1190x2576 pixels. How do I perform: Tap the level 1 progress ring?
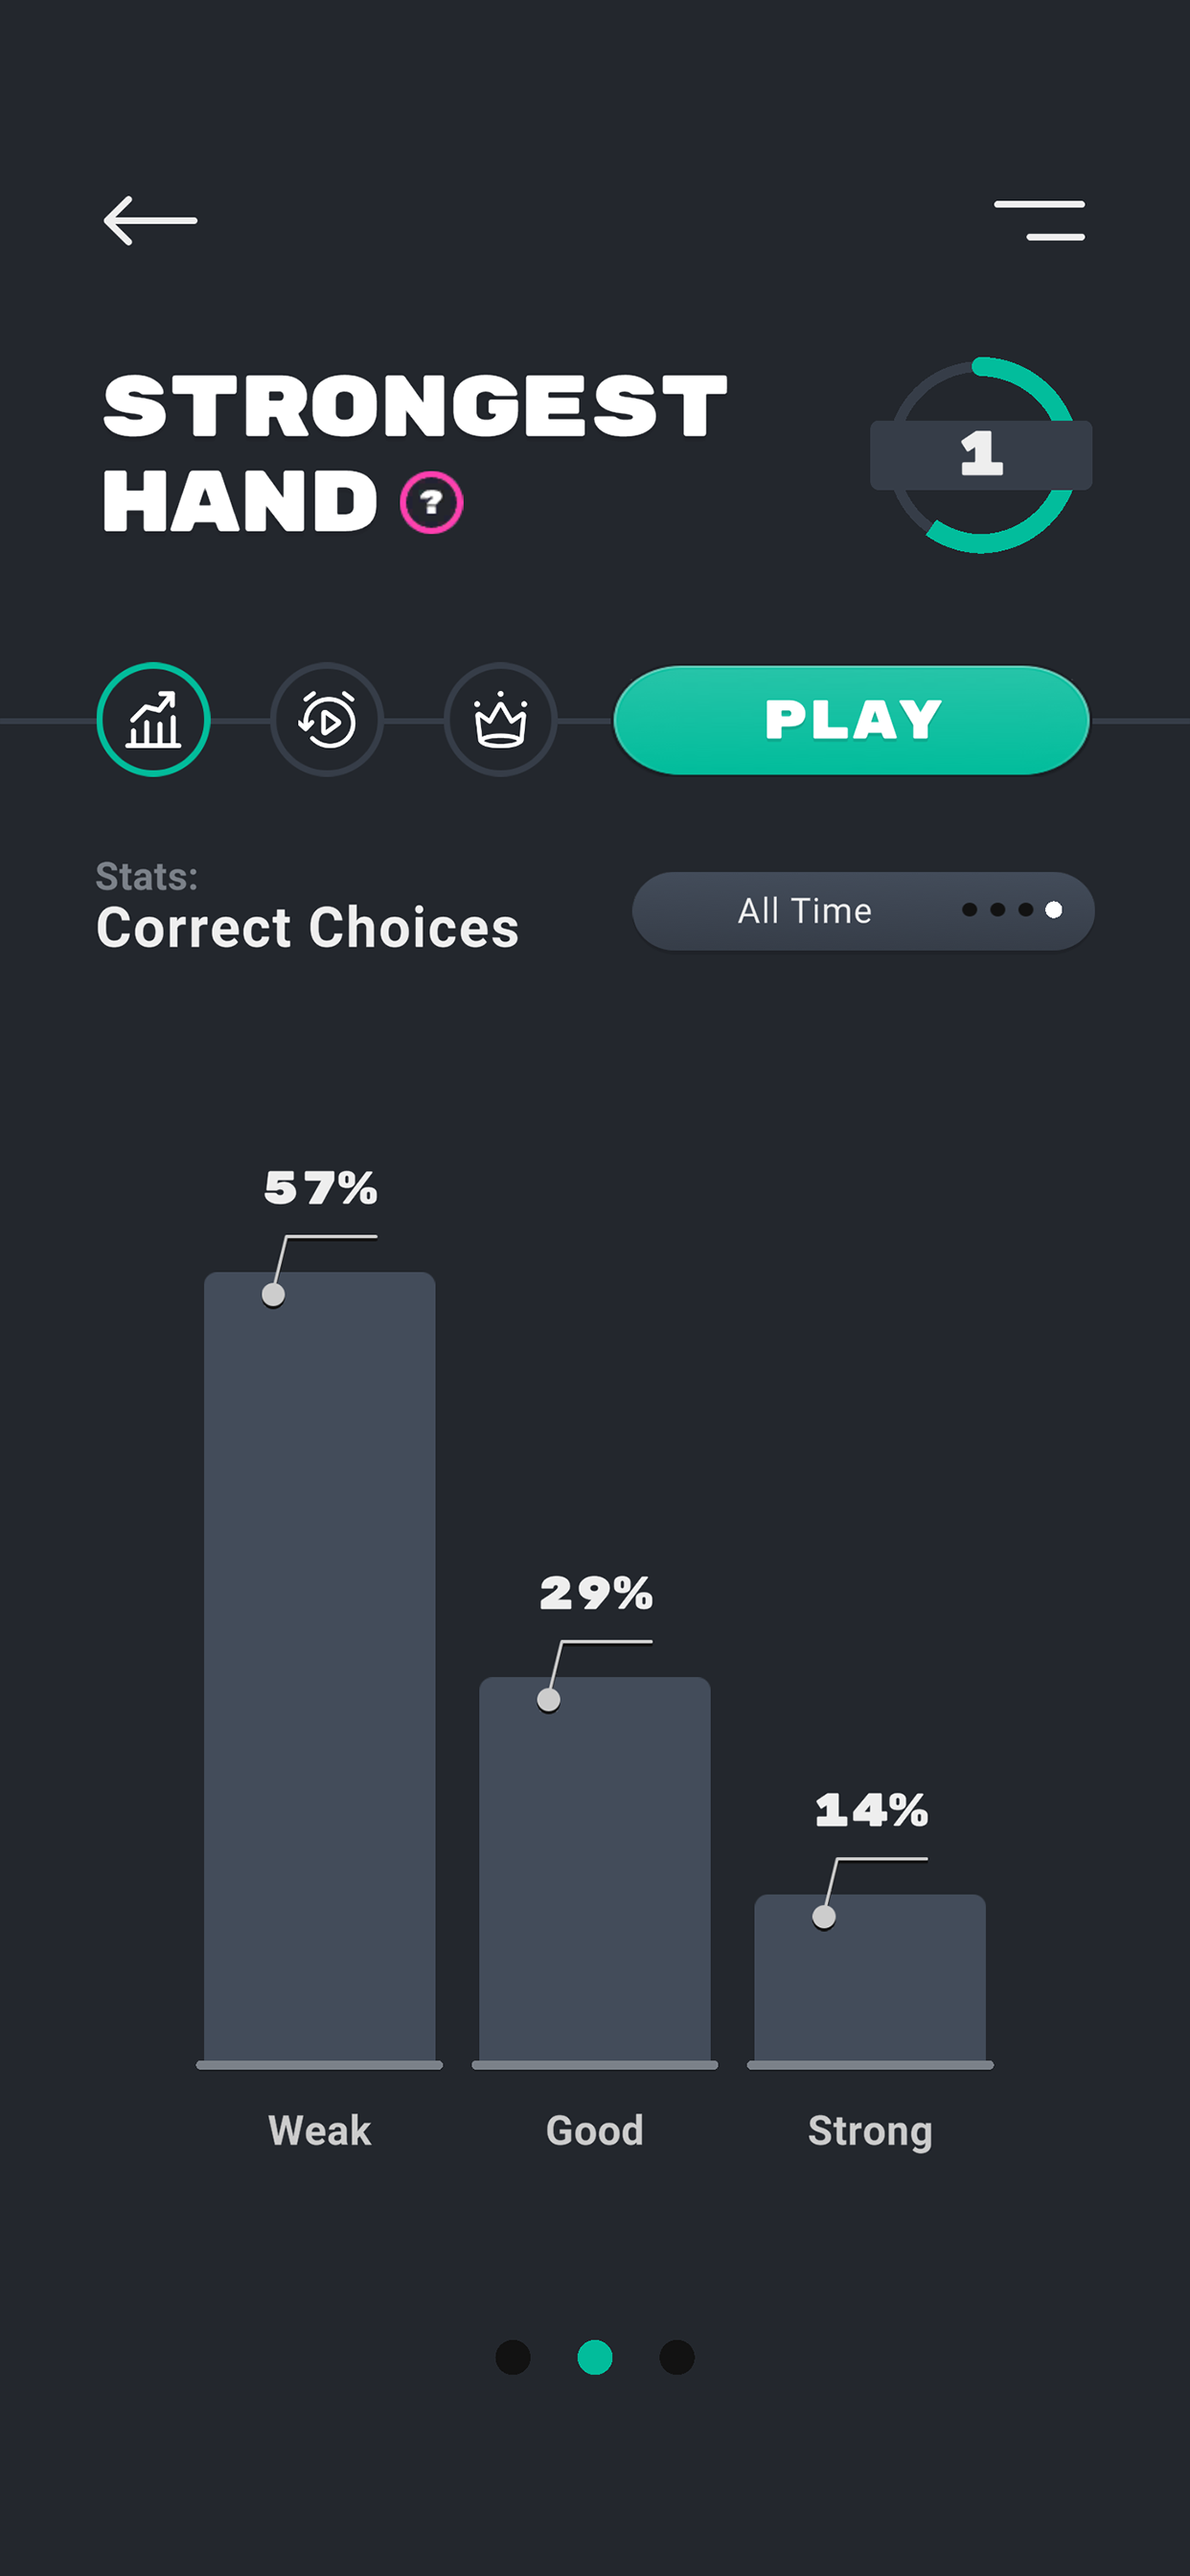(x=981, y=455)
